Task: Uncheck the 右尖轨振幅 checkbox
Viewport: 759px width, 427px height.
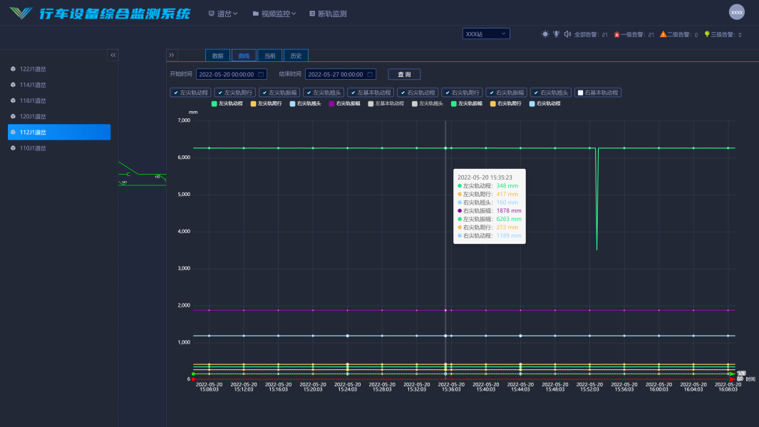Action: (491, 93)
